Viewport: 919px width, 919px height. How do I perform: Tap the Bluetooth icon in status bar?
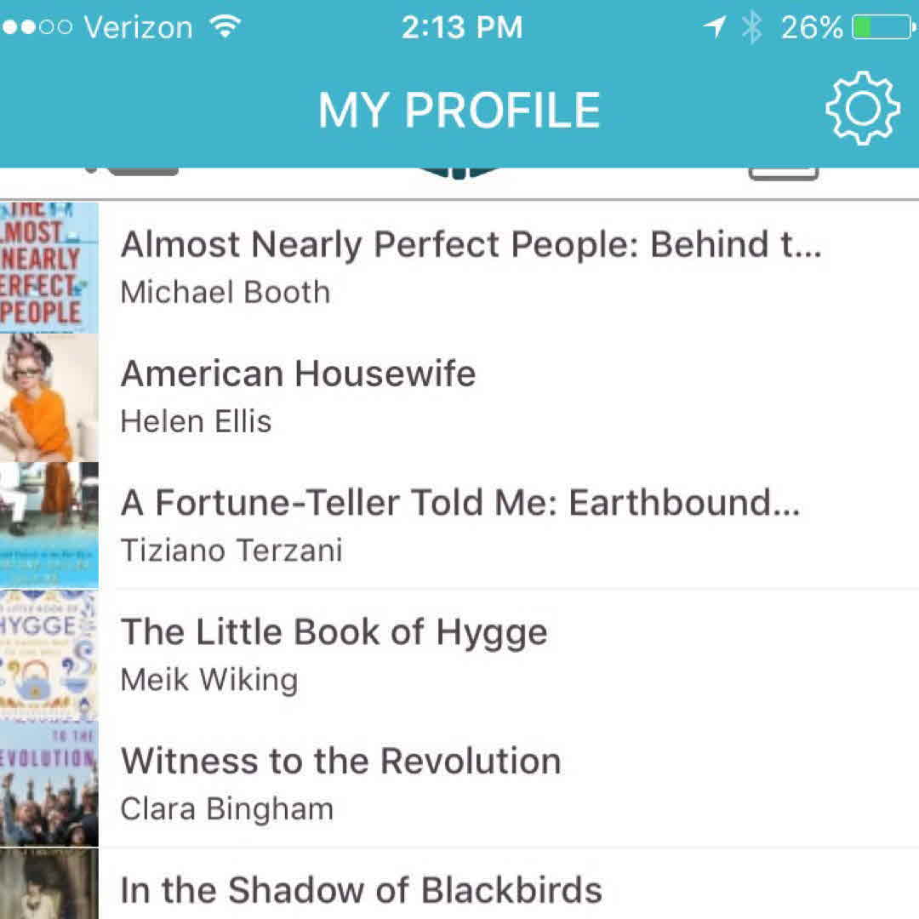(751, 27)
